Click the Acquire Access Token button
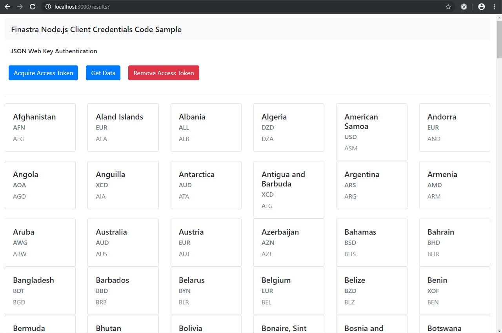The image size is (502, 333). coord(43,73)
